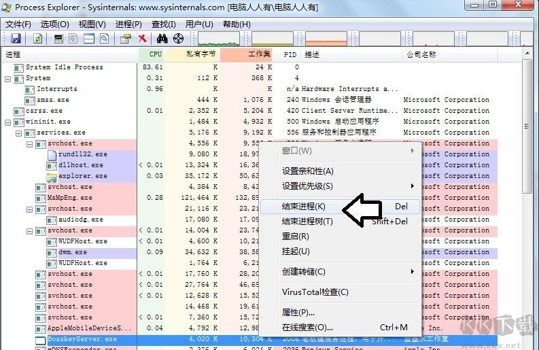The image size is (539, 350).
Task: Open the process Properties toolbar icon
Action: 126,39
